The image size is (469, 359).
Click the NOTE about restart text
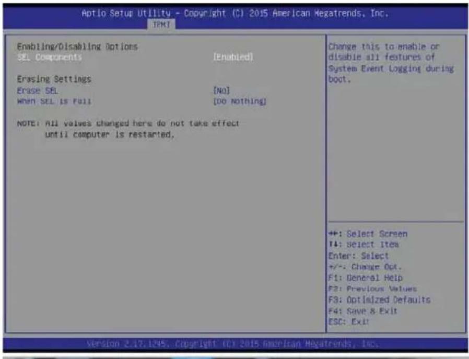[128, 129]
